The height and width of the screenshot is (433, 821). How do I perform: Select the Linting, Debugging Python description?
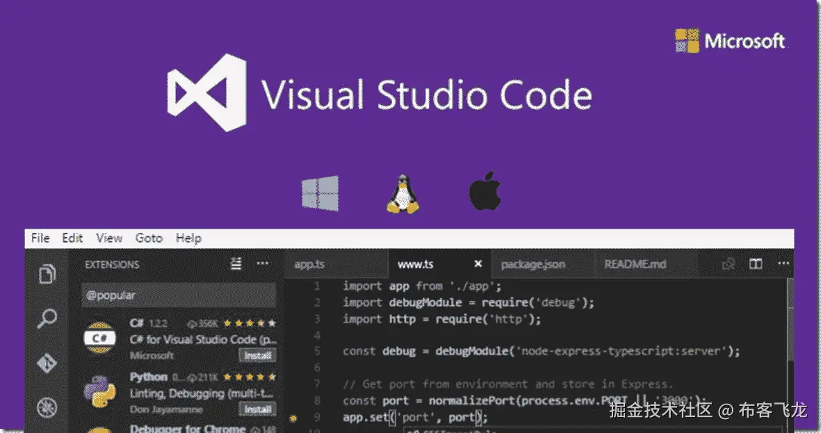tap(202, 393)
